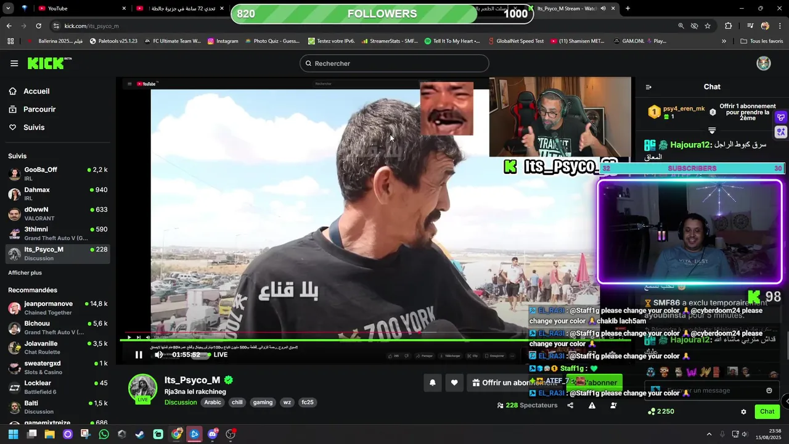This screenshot has width=789, height=444.
Task: Enable notifications with the bell button
Action: pyautogui.click(x=432, y=382)
